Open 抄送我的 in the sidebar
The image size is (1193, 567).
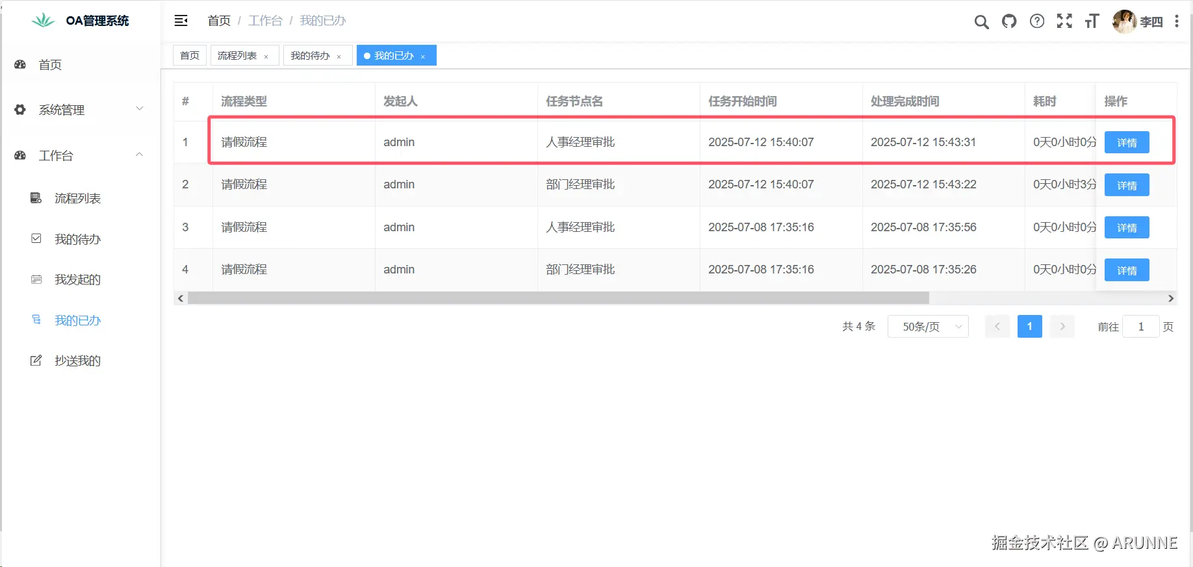click(81, 360)
